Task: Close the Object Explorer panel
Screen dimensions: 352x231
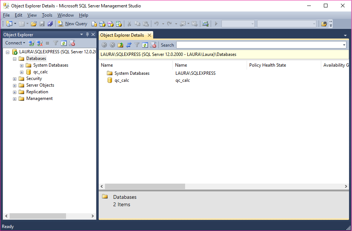Action: click(93, 34)
